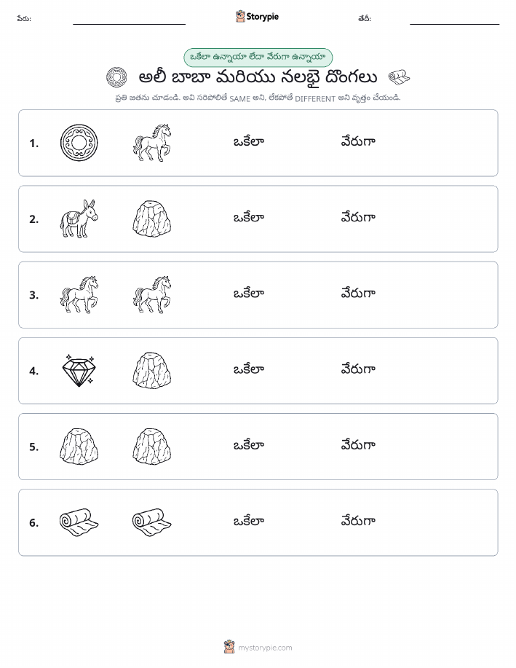Click the rock picture in row 2

tap(152, 219)
